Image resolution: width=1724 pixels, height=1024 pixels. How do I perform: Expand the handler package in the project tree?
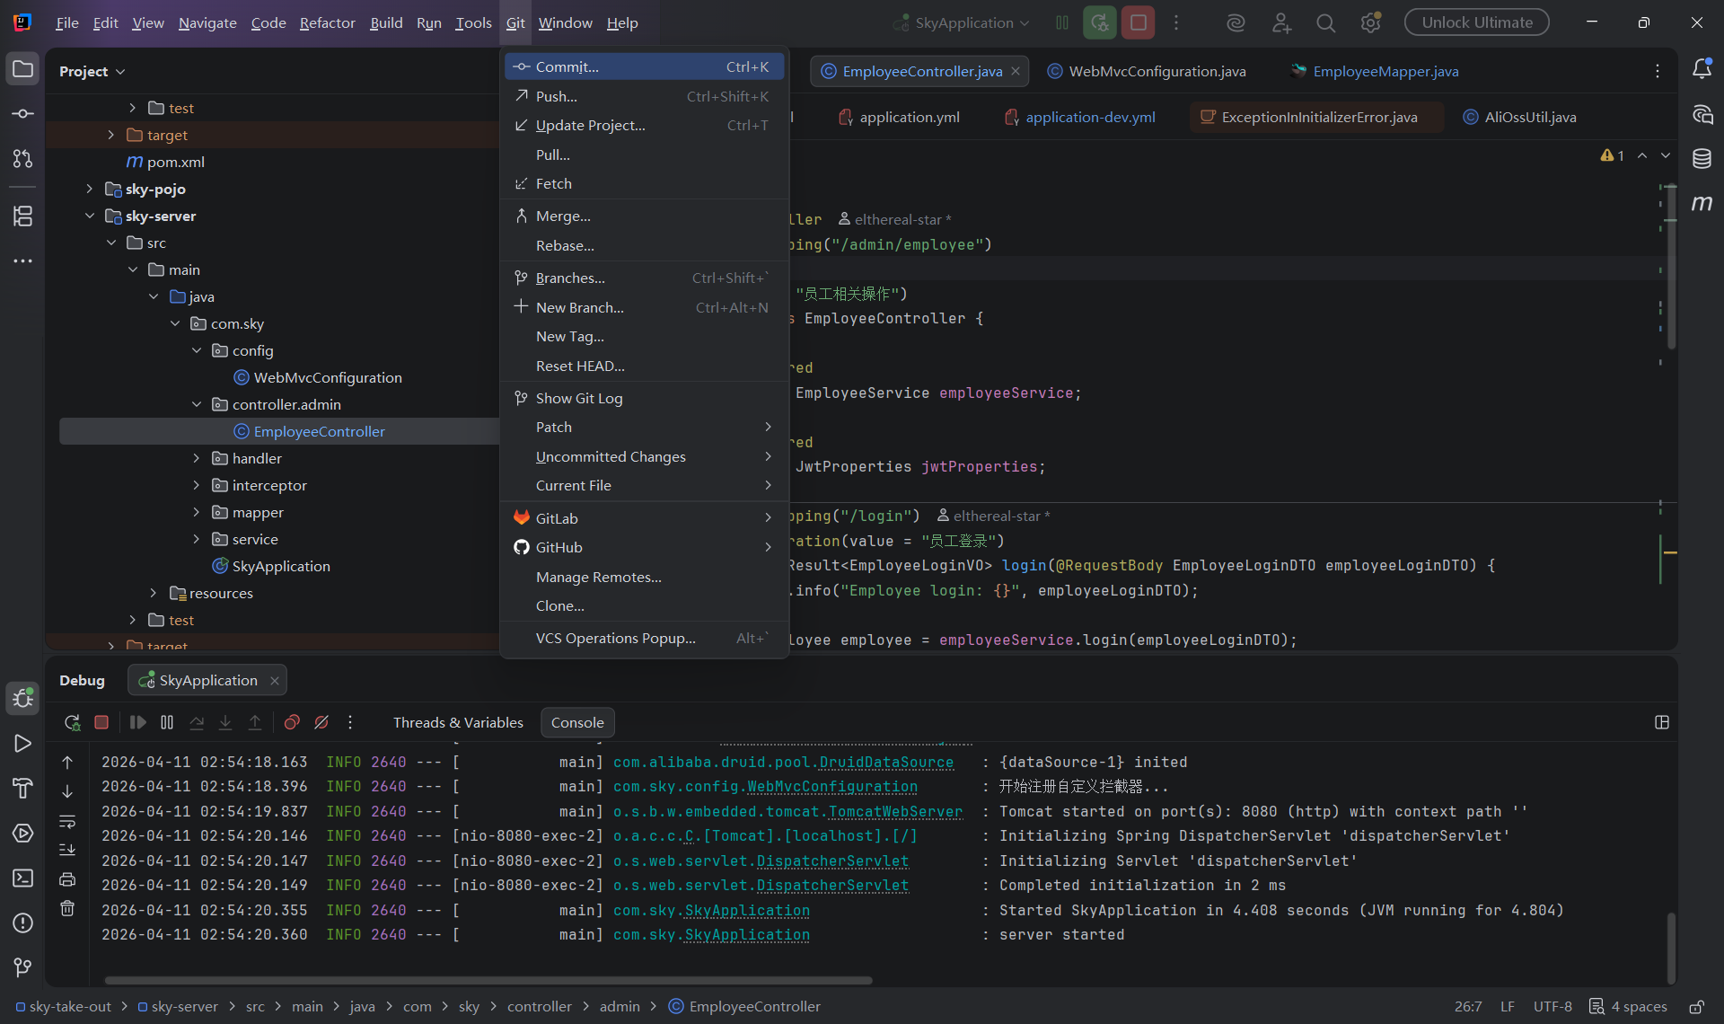[x=197, y=458]
